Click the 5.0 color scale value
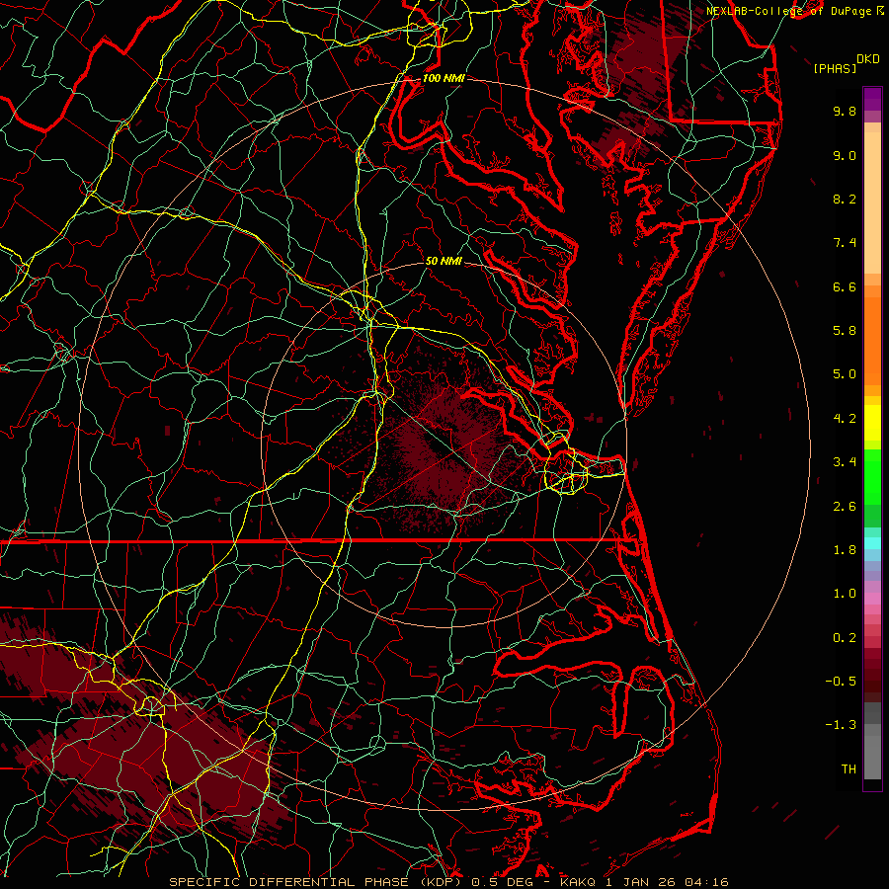889x889 pixels. click(845, 374)
